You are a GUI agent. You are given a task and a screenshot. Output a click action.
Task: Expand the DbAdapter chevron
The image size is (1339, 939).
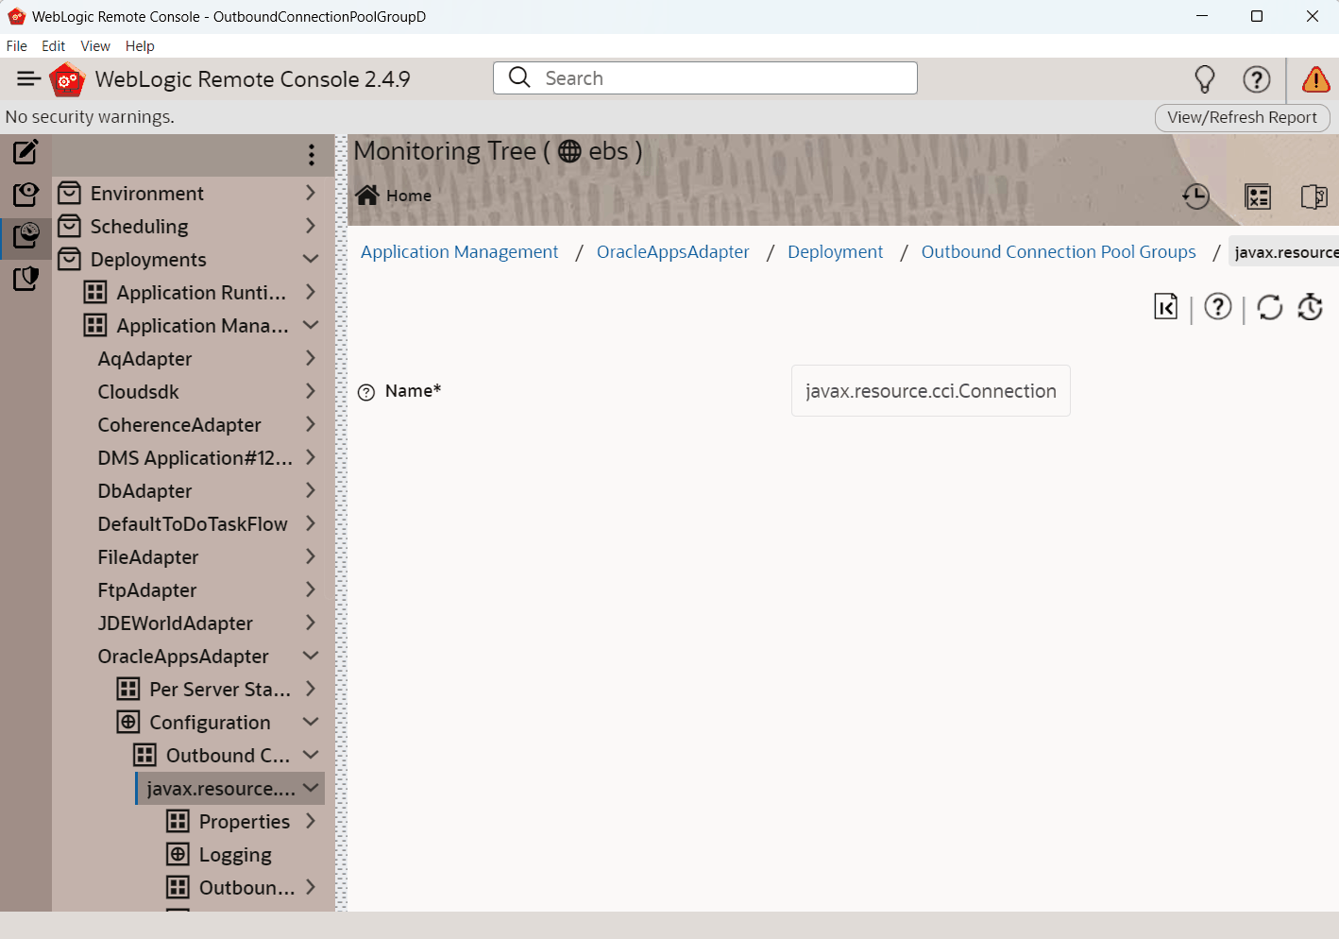(311, 490)
